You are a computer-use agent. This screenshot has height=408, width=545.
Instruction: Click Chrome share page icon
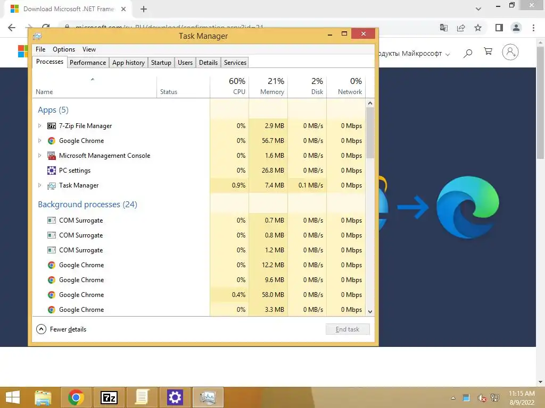pos(461,28)
